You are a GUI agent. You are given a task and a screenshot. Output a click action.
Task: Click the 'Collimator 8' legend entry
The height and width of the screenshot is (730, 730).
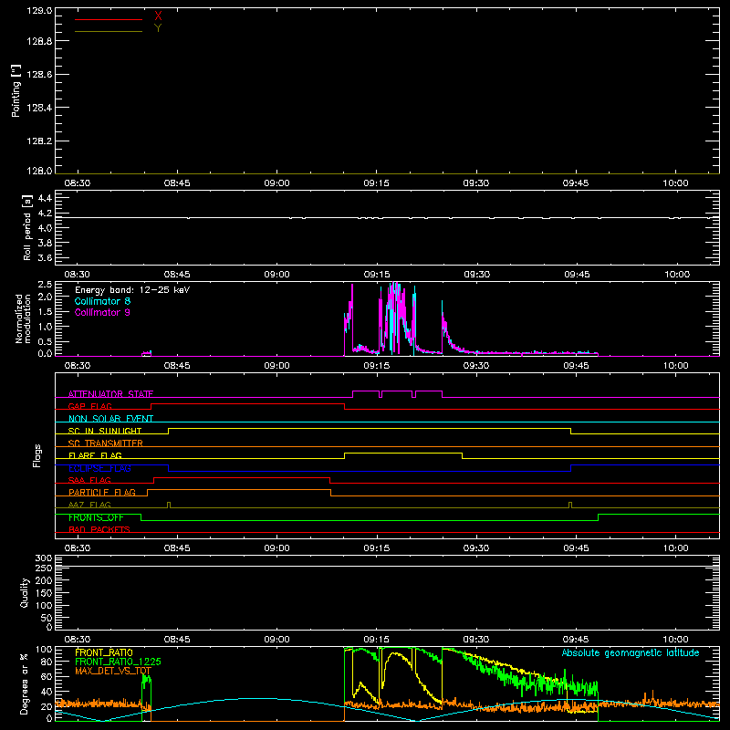pyautogui.click(x=102, y=301)
